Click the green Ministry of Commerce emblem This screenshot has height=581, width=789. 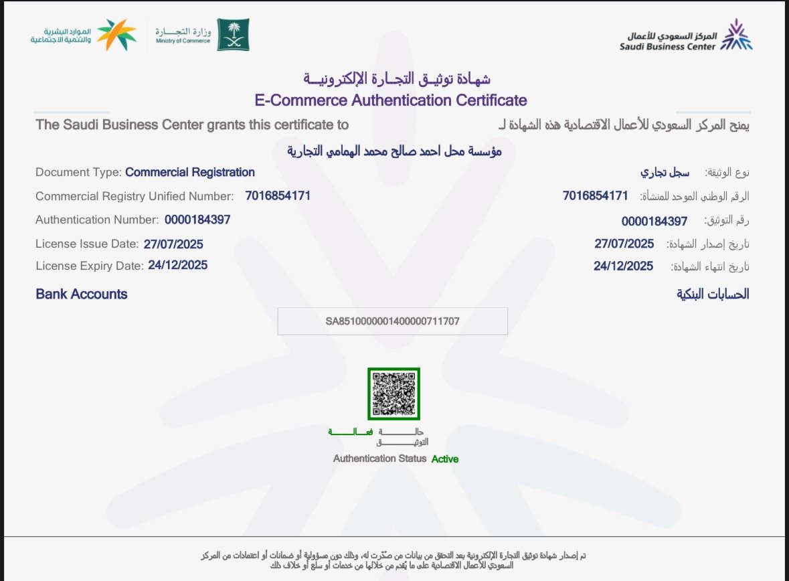pyautogui.click(x=233, y=35)
